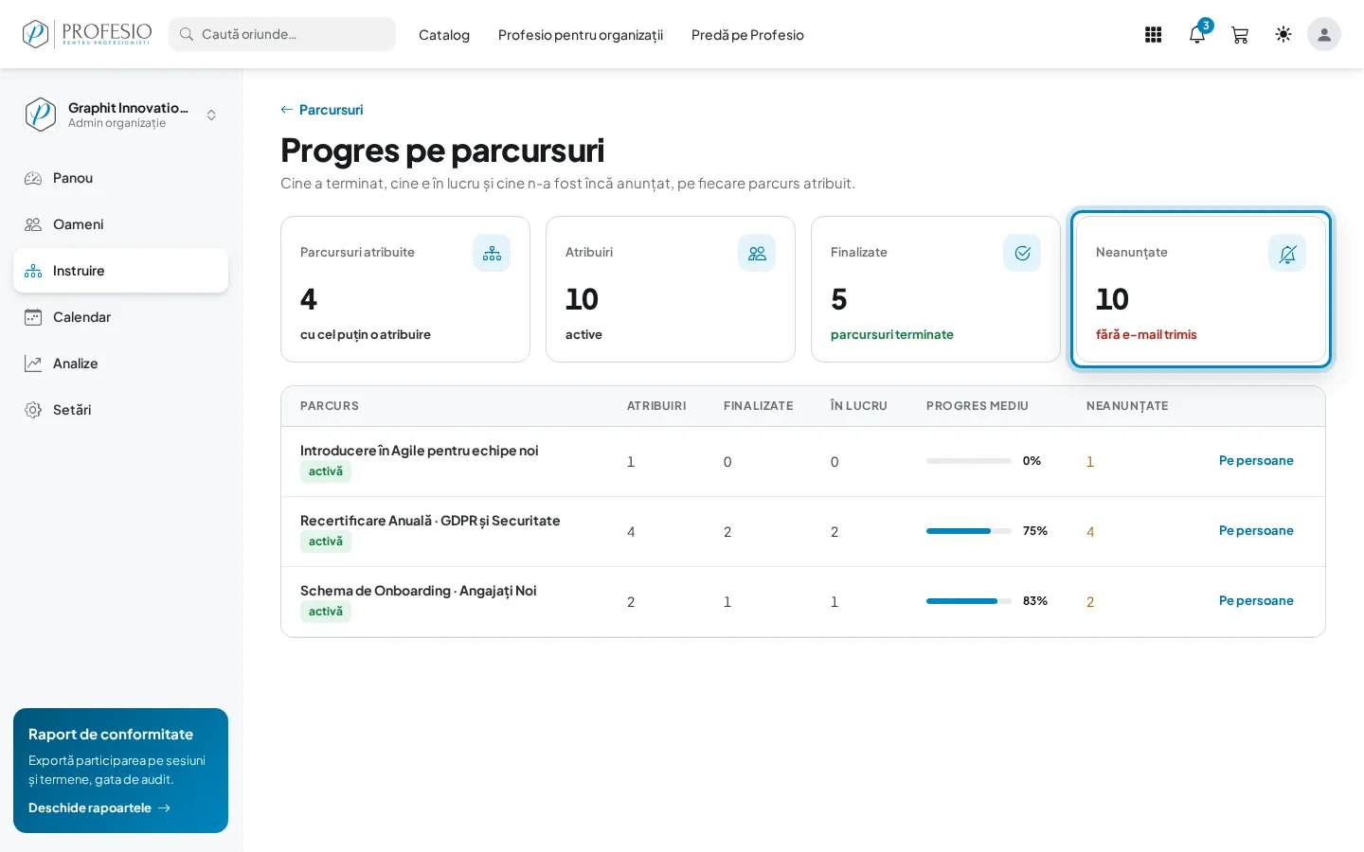The width and height of the screenshot is (1364, 852).
Task: Click 'Recertificare Anuală · GDPR și Securitate' title
Action: [430, 521]
